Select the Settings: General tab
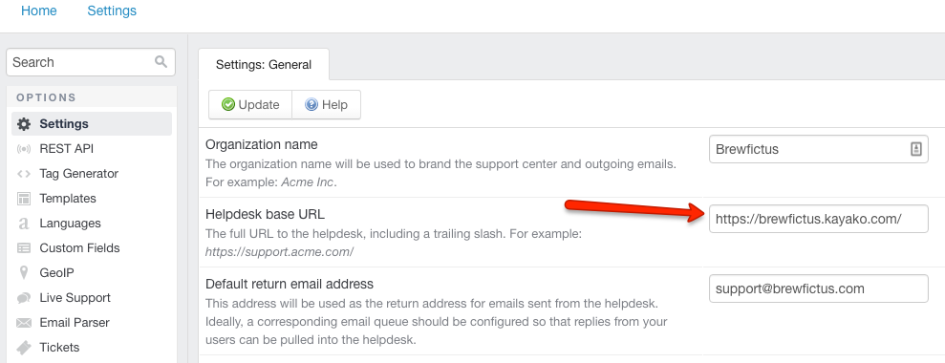This screenshot has width=945, height=363. point(264,65)
